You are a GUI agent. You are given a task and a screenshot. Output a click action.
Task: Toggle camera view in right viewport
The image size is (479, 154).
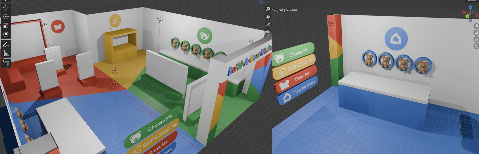(x=476, y=39)
